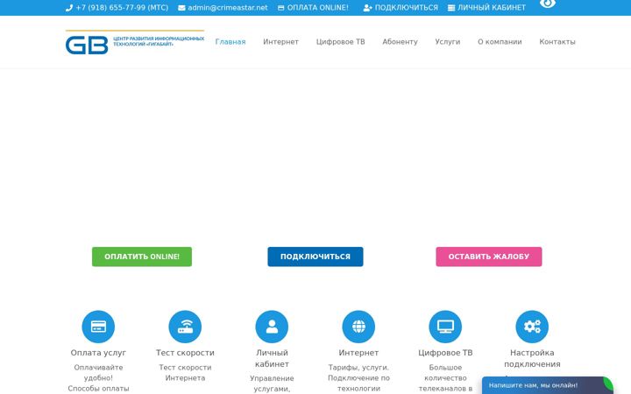Open the Интернет menu item
Image resolution: width=631 pixels, height=394 pixels.
click(x=280, y=42)
